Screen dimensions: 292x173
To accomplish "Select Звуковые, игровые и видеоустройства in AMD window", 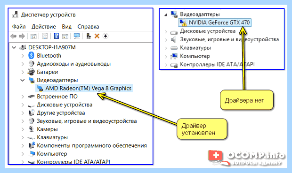I will click(87, 121).
